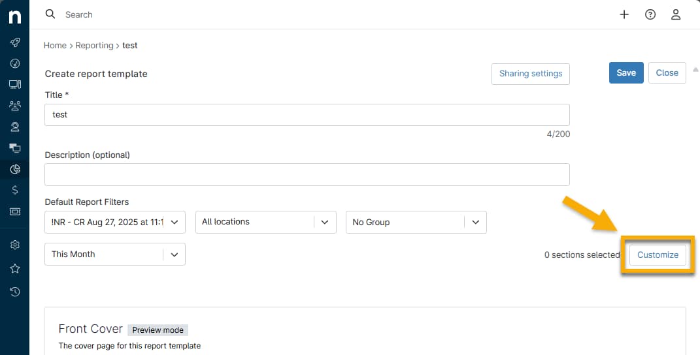This screenshot has height=355, width=700.
Task: Click the Customize button
Action: [x=658, y=255]
